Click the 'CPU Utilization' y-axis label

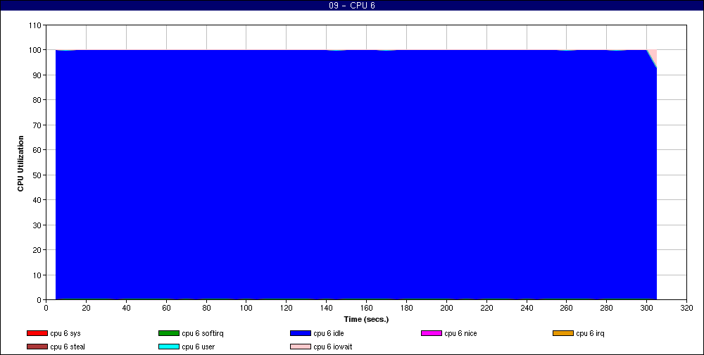20,163
